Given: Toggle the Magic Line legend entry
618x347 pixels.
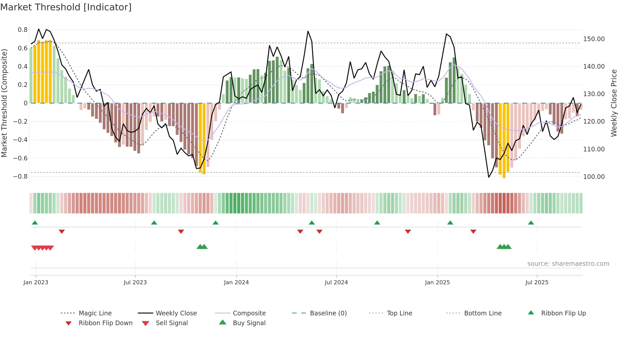Looking at the screenshot, I should click(86, 313).
